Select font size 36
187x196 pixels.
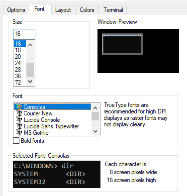(20, 76)
